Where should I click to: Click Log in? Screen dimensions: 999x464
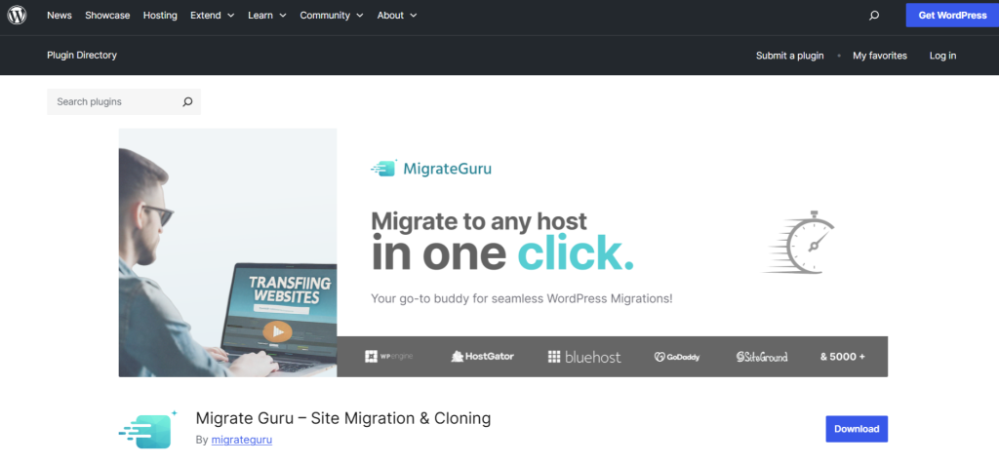tap(942, 56)
